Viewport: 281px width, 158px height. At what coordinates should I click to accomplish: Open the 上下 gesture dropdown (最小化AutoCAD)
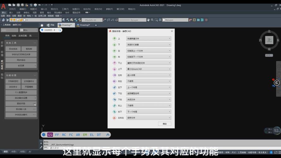pos(149,69)
